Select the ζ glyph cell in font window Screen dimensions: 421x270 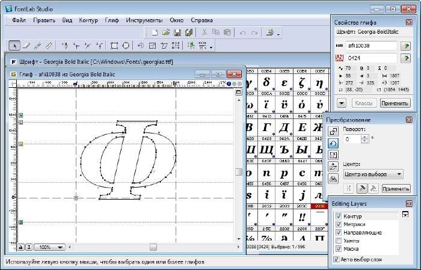tap(302, 82)
